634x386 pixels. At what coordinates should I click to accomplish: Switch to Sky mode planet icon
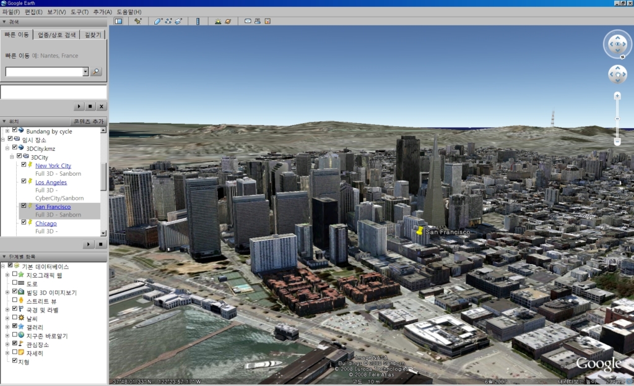pos(228,22)
